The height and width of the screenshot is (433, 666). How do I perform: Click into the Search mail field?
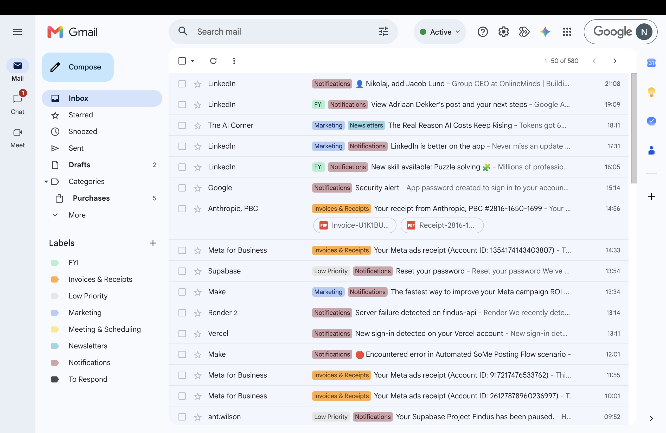pyautogui.click(x=283, y=32)
